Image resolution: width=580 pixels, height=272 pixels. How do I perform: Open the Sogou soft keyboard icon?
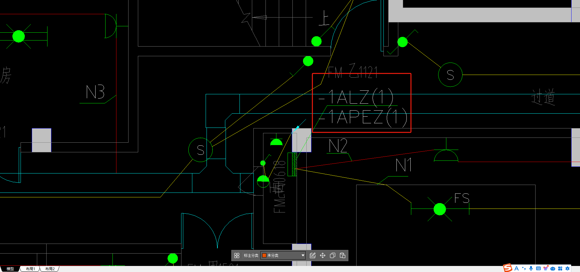(538, 268)
